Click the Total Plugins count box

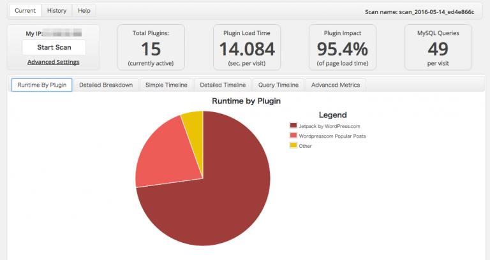tap(151, 47)
